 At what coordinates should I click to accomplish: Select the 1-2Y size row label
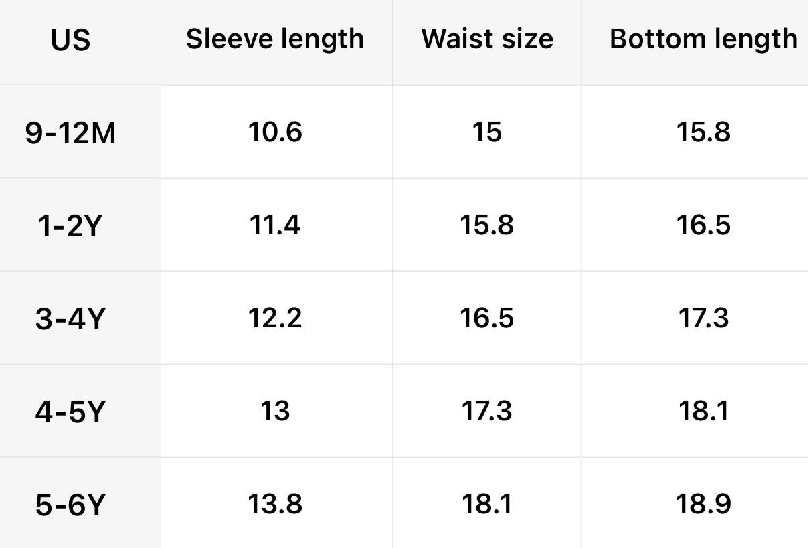point(70,227)
